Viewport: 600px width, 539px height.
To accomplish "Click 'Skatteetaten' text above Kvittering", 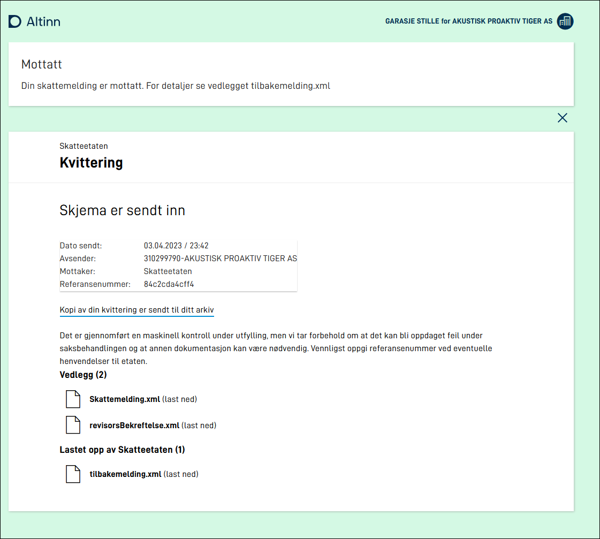I will tap(84, 146).
